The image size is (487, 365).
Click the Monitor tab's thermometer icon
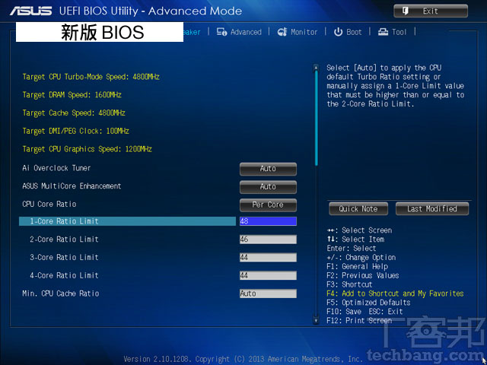pyautogui.click(x=282, y=32)
